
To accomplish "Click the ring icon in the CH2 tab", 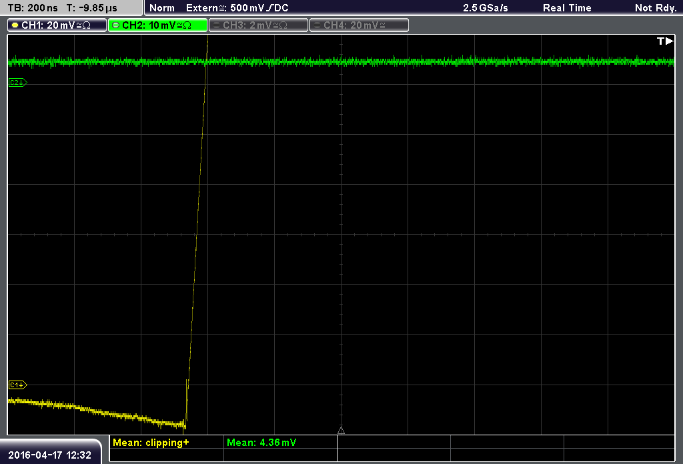I will click(116, 25).
